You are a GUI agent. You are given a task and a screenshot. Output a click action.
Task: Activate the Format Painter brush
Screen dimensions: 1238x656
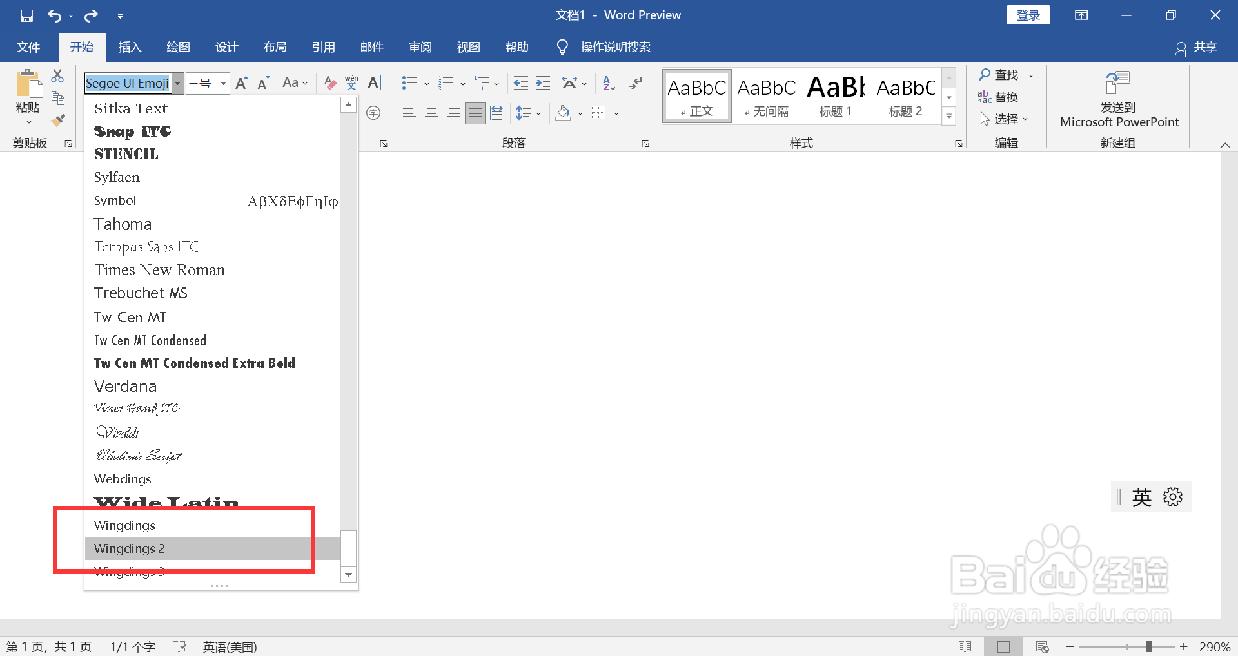coord(58,120)
